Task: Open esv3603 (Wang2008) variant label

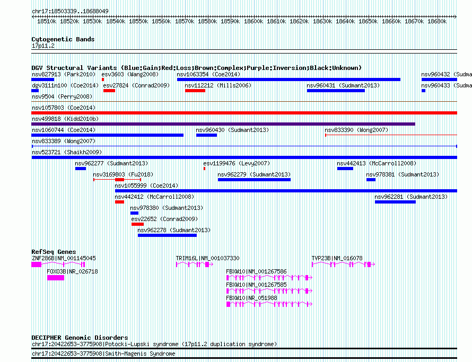Action: 130,74
